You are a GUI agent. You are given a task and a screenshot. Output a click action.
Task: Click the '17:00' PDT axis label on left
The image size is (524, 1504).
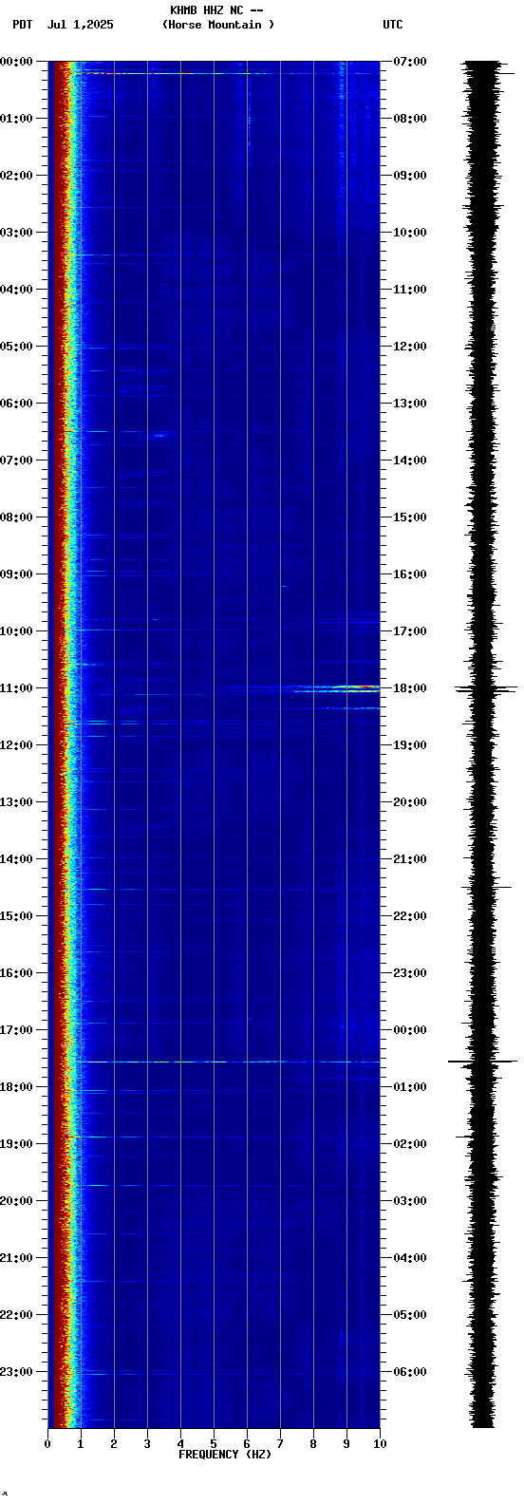(16, 1030)
